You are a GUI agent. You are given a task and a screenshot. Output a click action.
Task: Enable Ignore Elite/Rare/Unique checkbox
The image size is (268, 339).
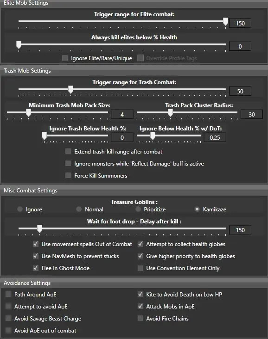65,58
